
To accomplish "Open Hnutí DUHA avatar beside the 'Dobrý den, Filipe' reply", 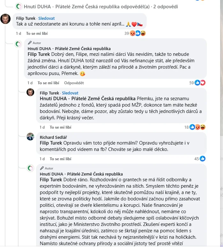I will coord(19,43).
